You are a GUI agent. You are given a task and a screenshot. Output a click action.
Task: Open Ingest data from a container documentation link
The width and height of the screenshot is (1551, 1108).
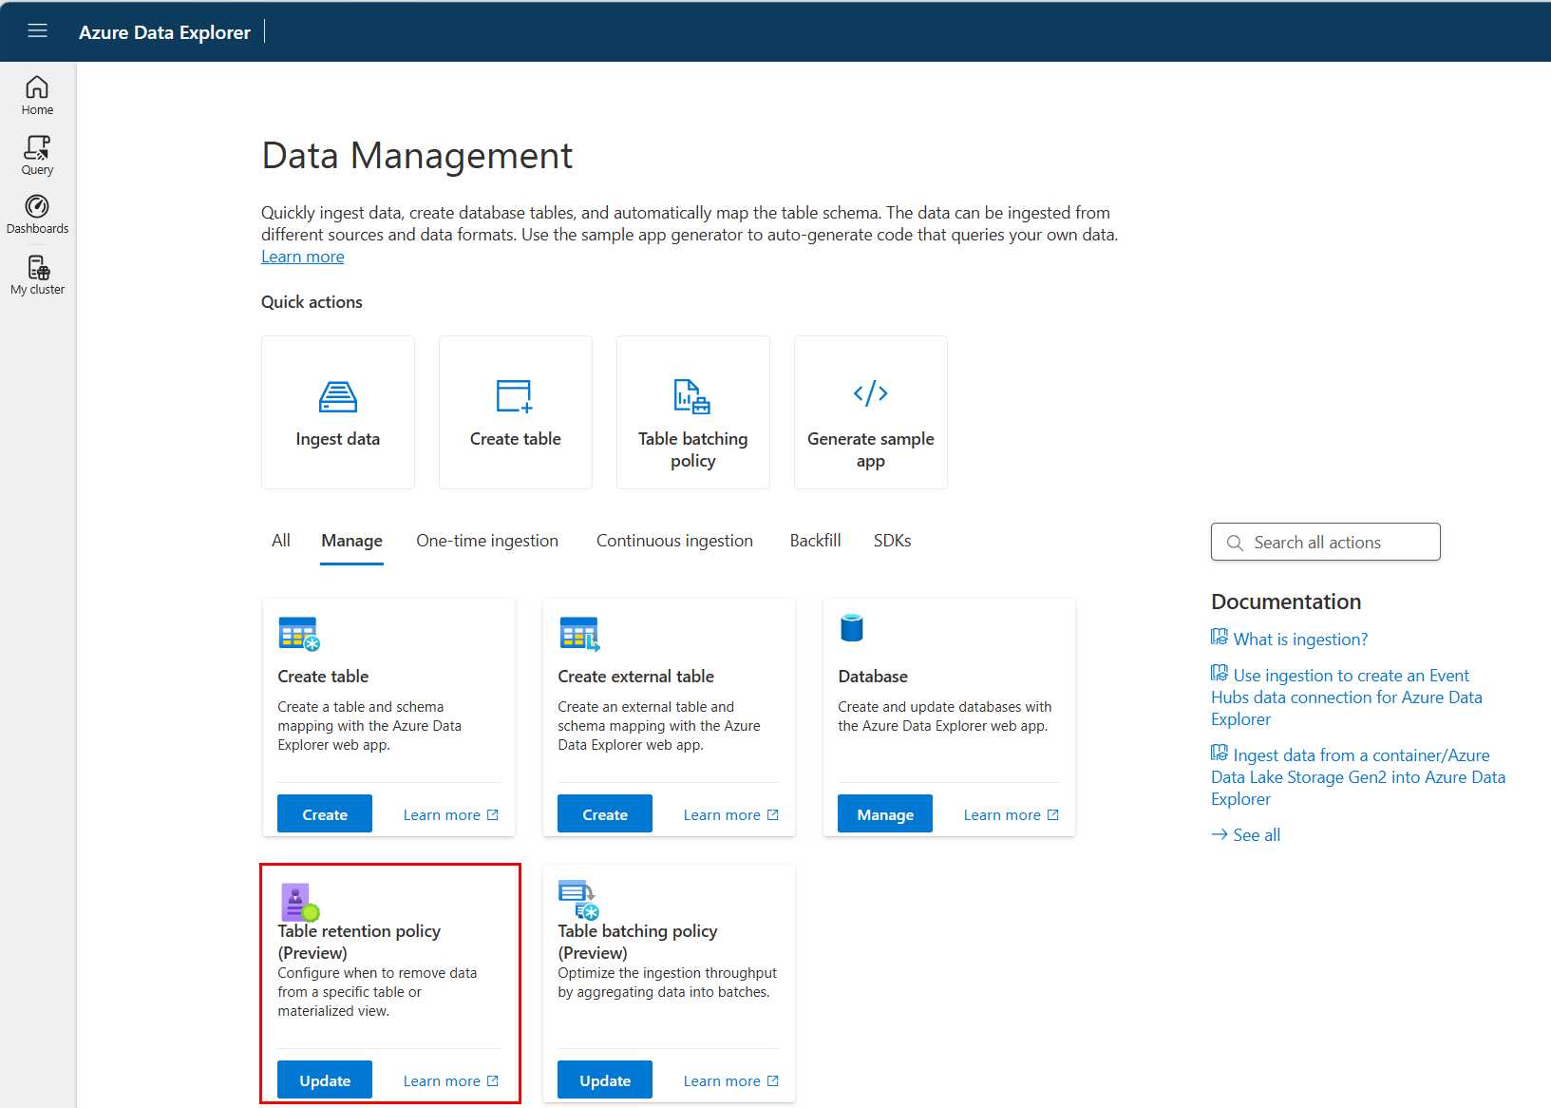pyautogui.click(x=1358, y=777)
